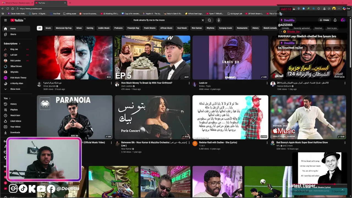The height and width of the screenshot is (198, 352).
Task: Open the notifications bell
Action: [335, 20]
